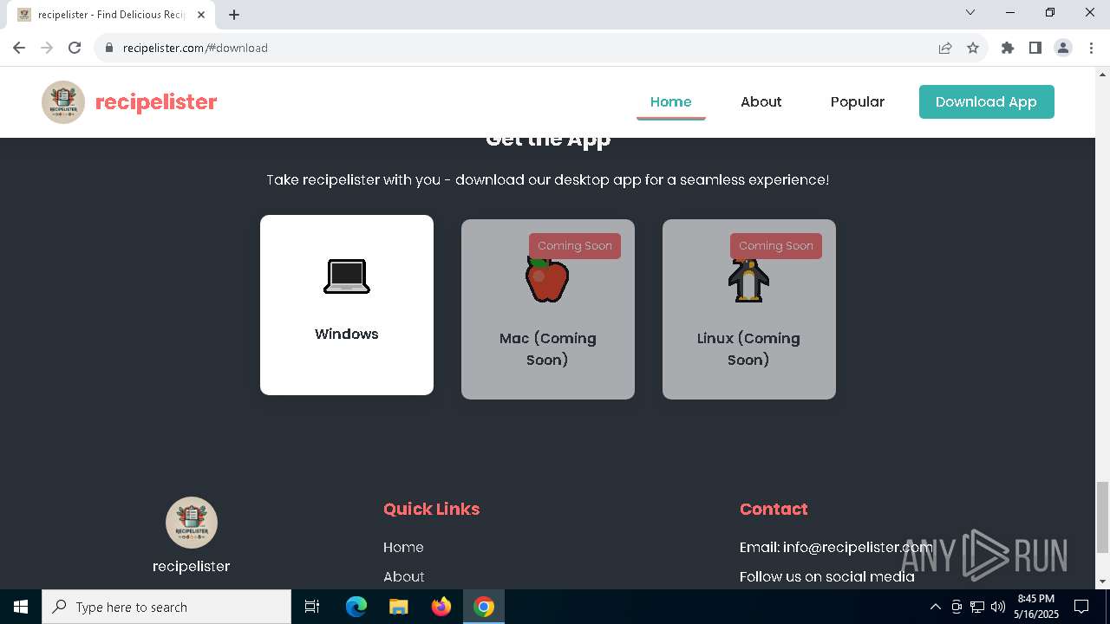Click the info@recipelister.com email text
The width and height of the screenshot is (1110, 624).
tap(858, 547)
